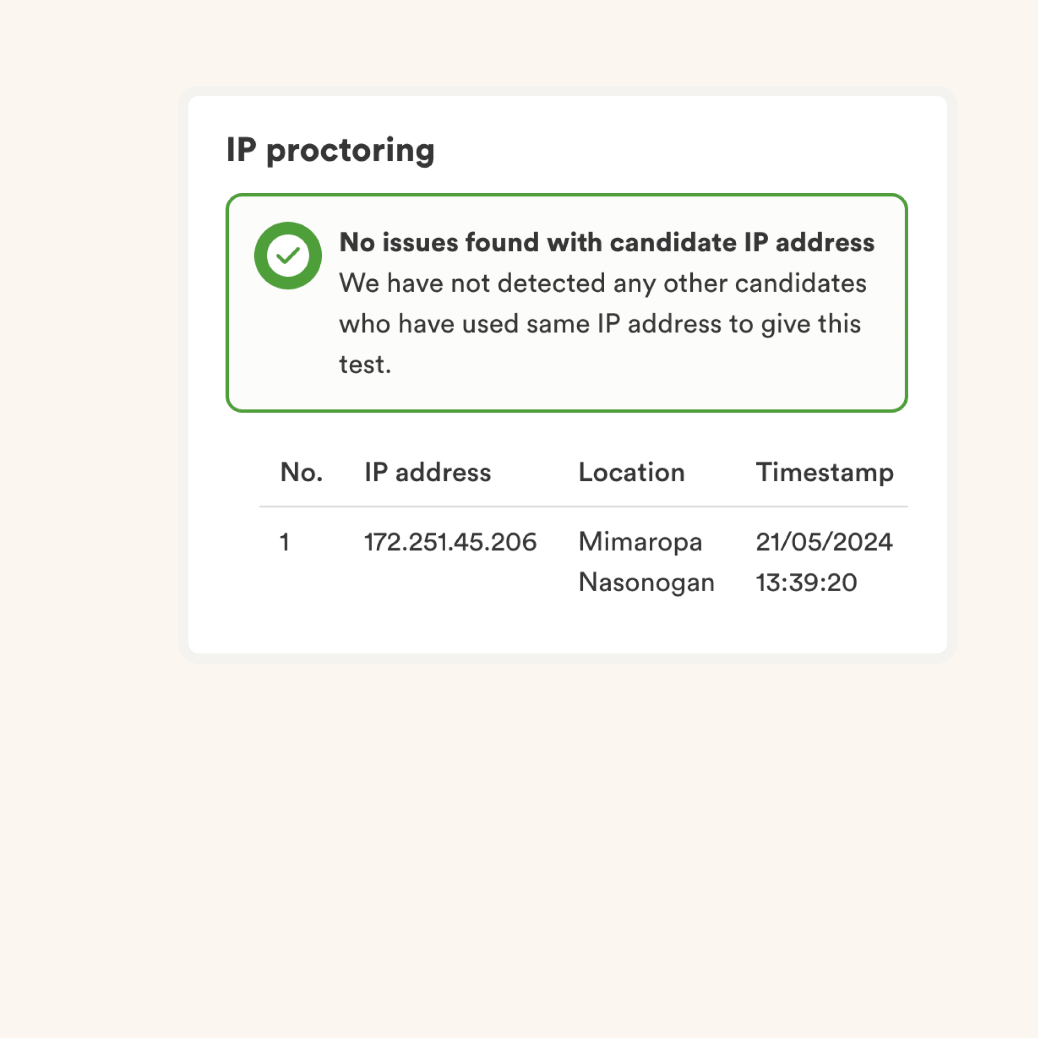
Task: Click 'who have used same IP' line
Action: [599, 324]
